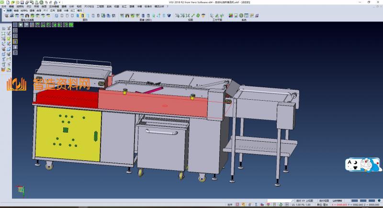Click the save icon in the quick access toolbar
This screenshot has height=208, width=383.
[23, 2]
